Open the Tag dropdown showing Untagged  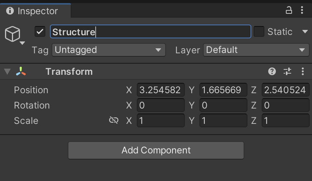point(108,50)
